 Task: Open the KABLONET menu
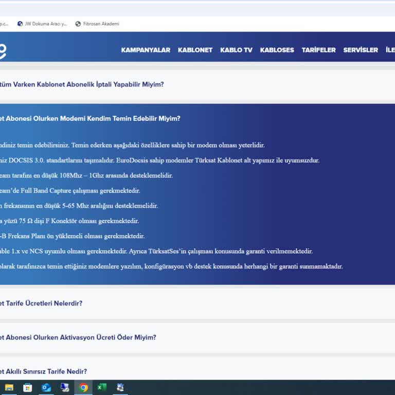click(195, 50)
